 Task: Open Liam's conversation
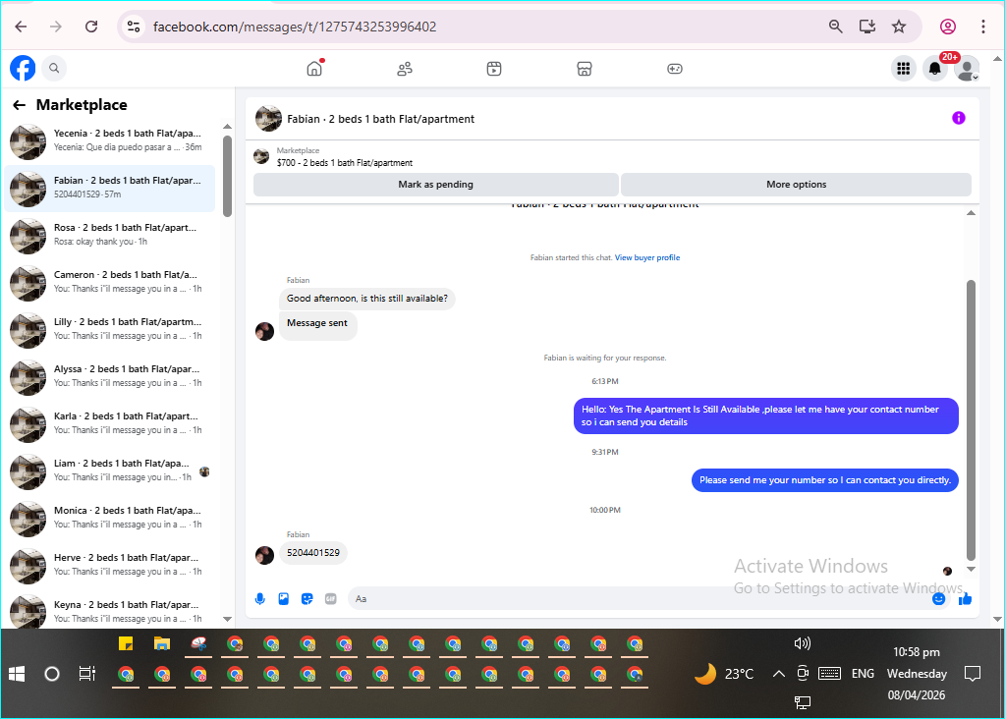tap(110, 471)
